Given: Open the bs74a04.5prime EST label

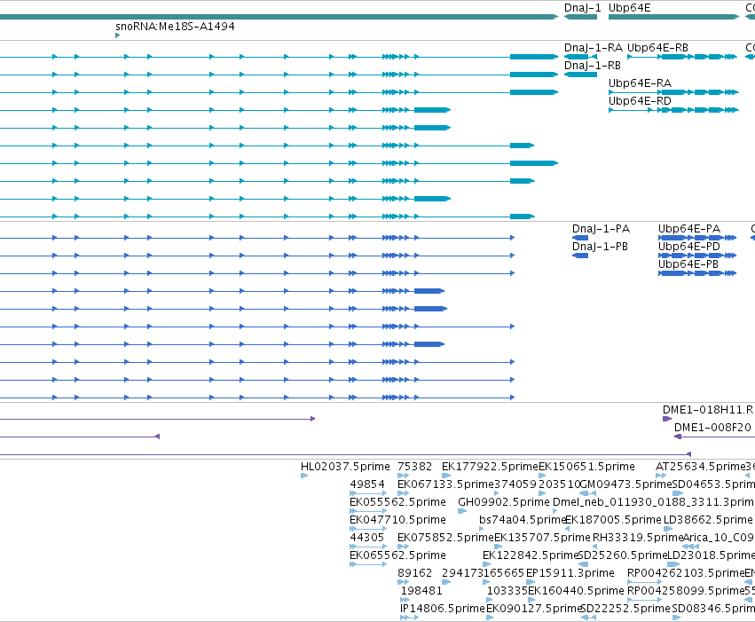Looking at the screenshot, I should pyautogui.click(x=522, y=520).
